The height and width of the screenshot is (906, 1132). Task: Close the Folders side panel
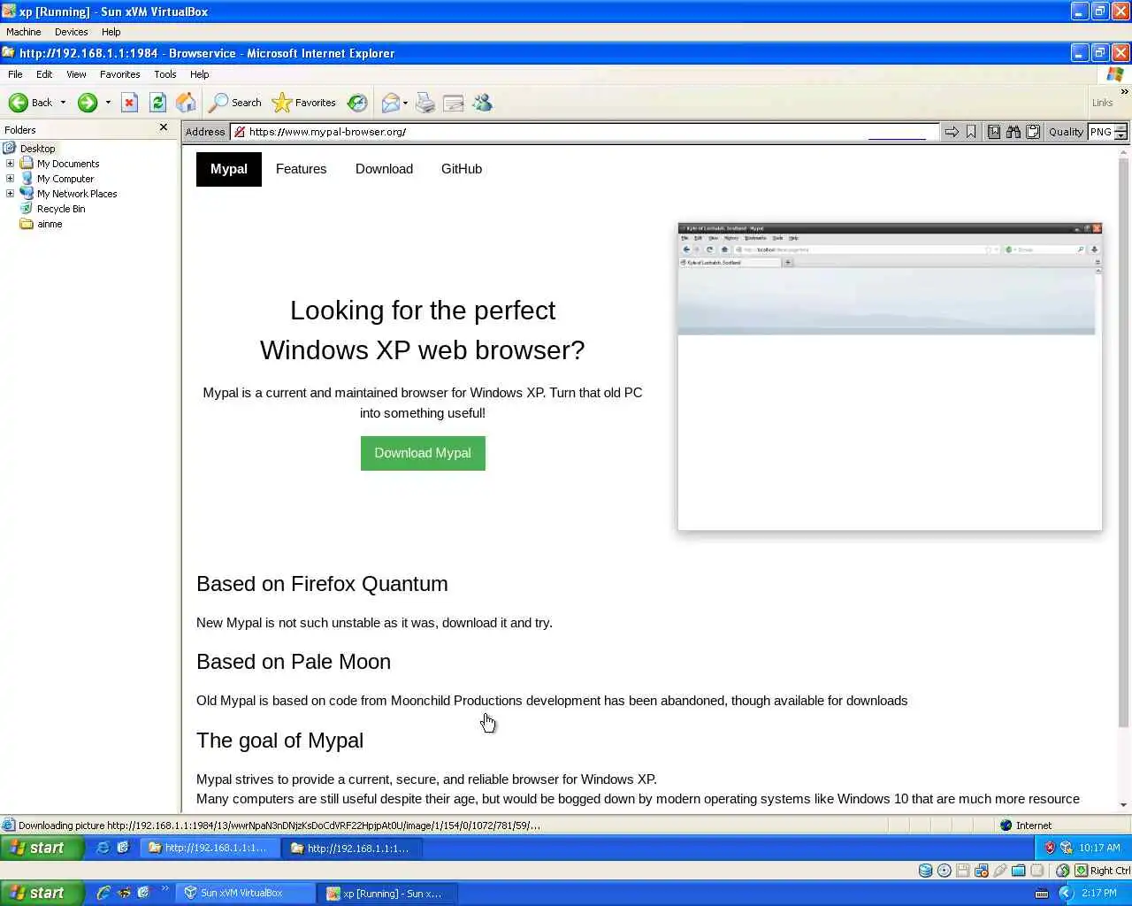164,127
